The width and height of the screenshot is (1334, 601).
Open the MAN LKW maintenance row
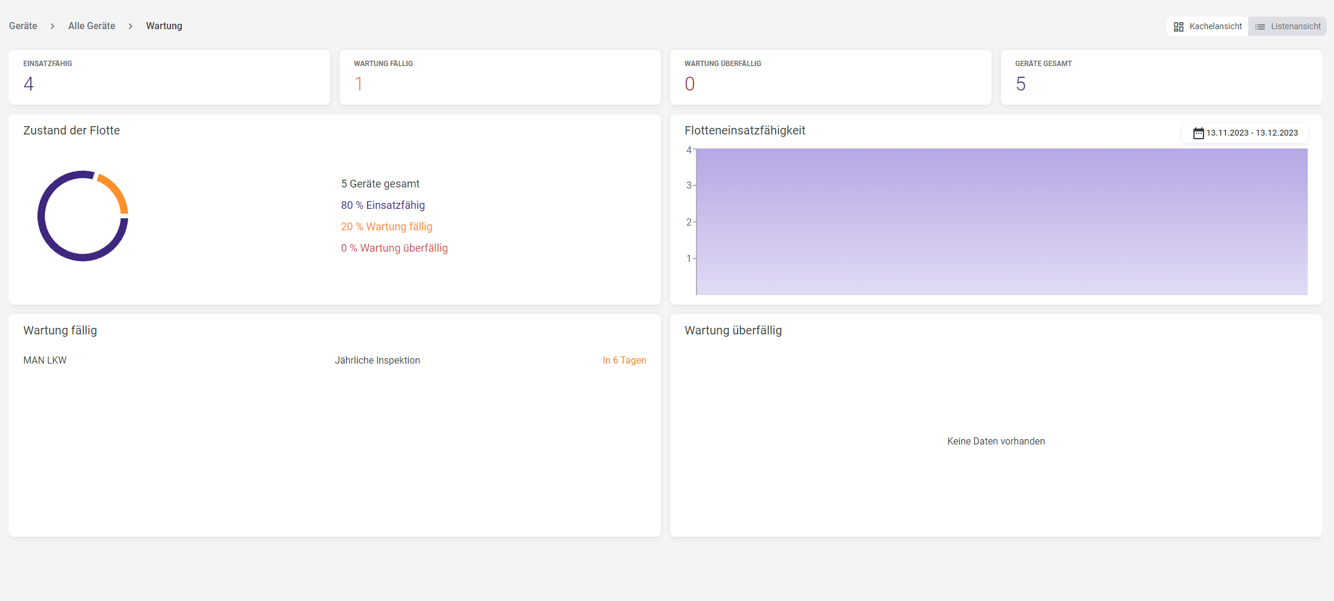coord(335,360)
